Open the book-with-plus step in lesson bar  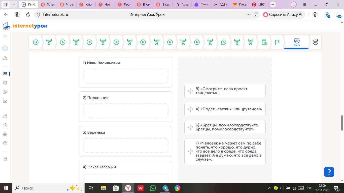coord(264,42)
